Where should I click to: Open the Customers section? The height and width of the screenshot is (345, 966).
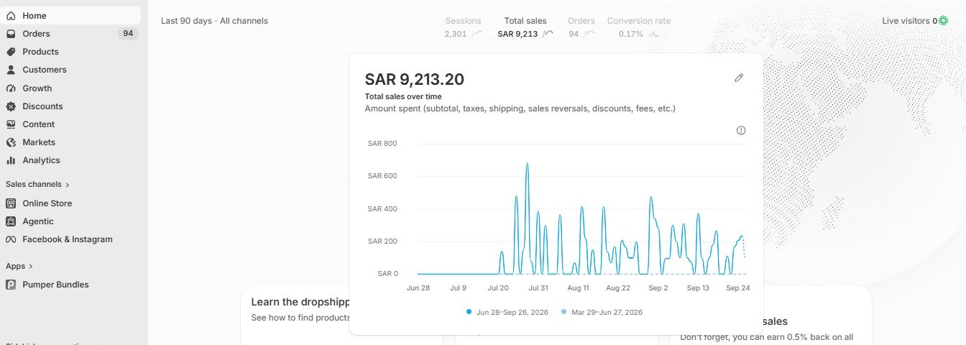coord(70,70)
